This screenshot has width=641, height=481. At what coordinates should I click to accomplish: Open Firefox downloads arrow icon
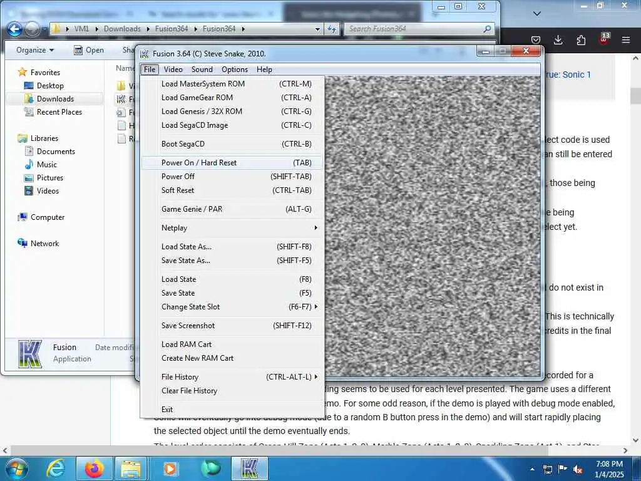click(558, 39)
